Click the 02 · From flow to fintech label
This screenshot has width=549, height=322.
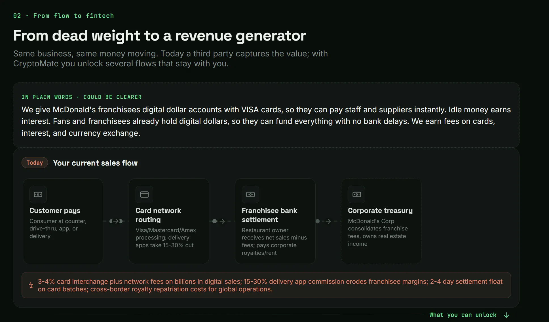pos(64,16)
